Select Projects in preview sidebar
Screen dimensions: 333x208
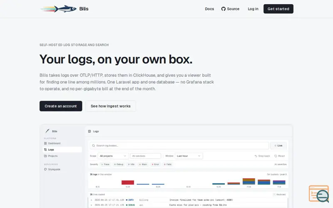pos(62,156)
